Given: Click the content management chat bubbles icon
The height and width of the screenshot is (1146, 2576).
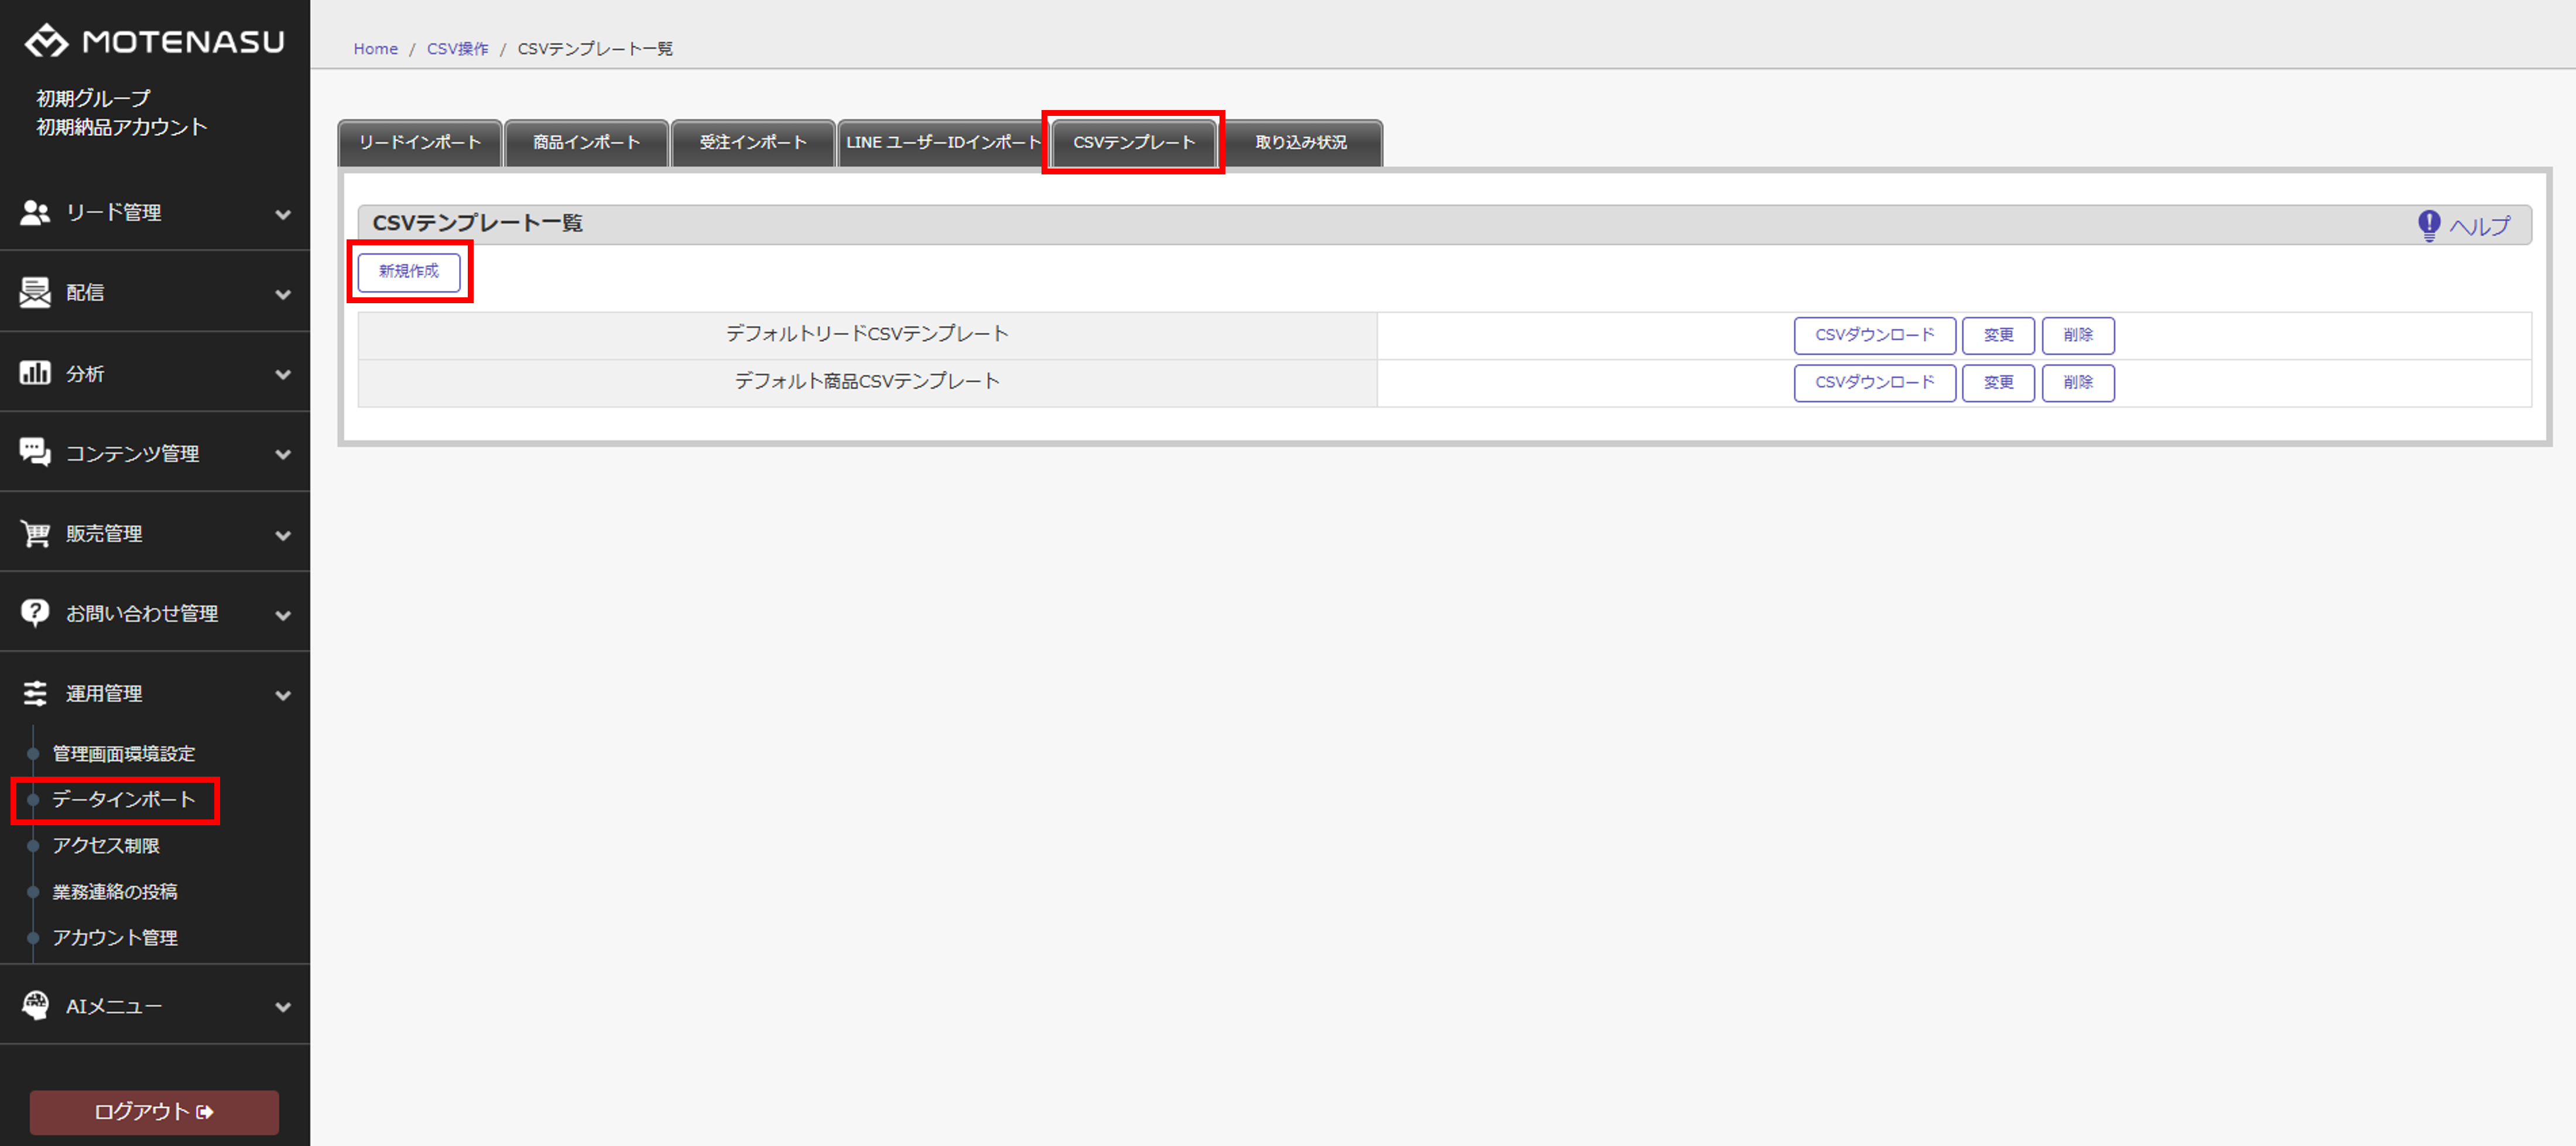Looking at the screenshot, I should [x=35, y=453].
